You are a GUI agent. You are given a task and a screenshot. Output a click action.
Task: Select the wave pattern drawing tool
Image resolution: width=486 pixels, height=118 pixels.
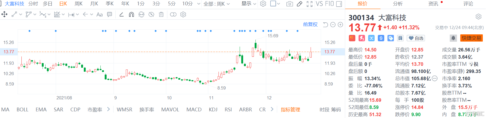point(42,14)
